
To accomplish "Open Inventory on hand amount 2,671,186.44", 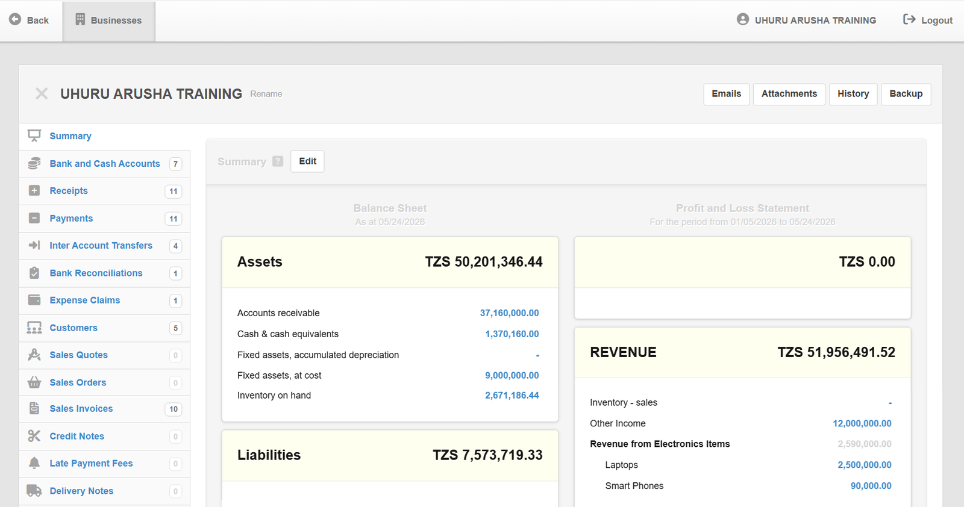I will point(512,396).
